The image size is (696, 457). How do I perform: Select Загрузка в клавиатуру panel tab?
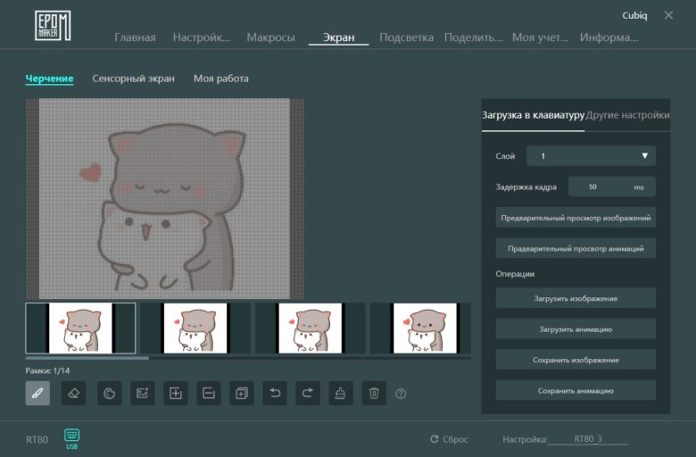coord(533,115)
